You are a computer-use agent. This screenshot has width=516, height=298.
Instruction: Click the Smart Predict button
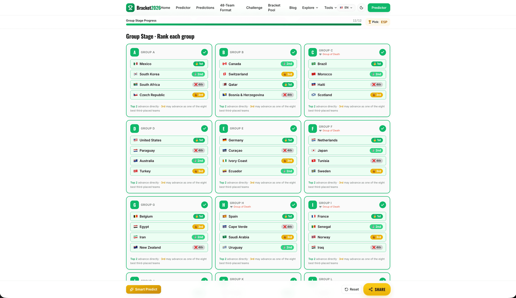point(144,289)
